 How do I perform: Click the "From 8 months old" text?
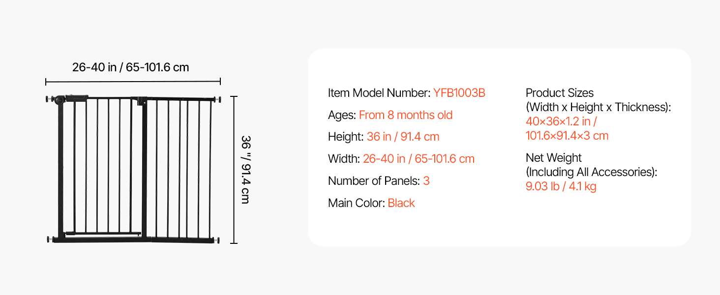point(405,115)
